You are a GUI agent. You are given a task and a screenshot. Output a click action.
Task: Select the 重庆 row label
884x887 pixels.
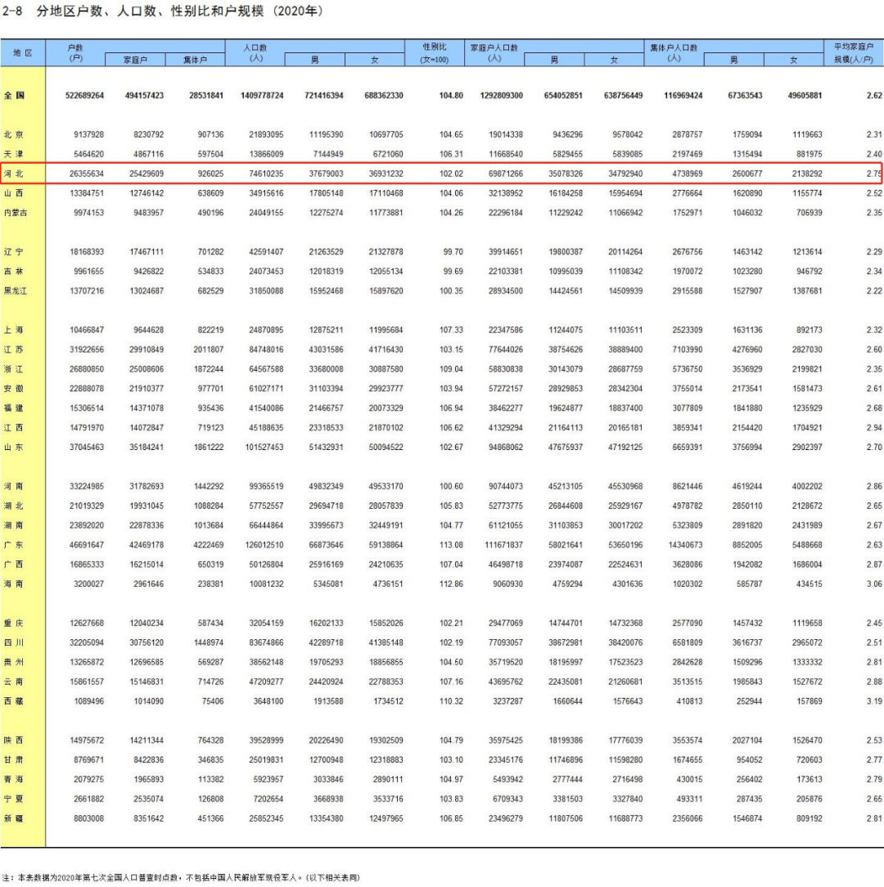[x=14, y=623]
